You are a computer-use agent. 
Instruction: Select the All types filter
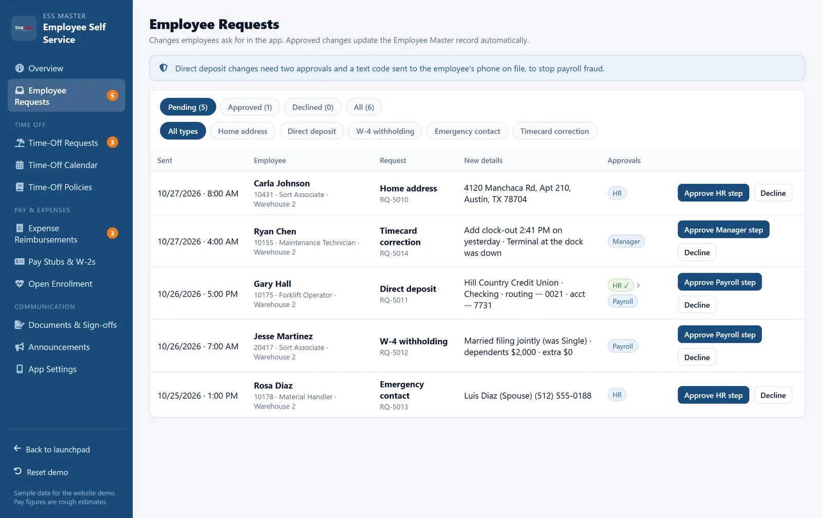click(x=183, y=131)
